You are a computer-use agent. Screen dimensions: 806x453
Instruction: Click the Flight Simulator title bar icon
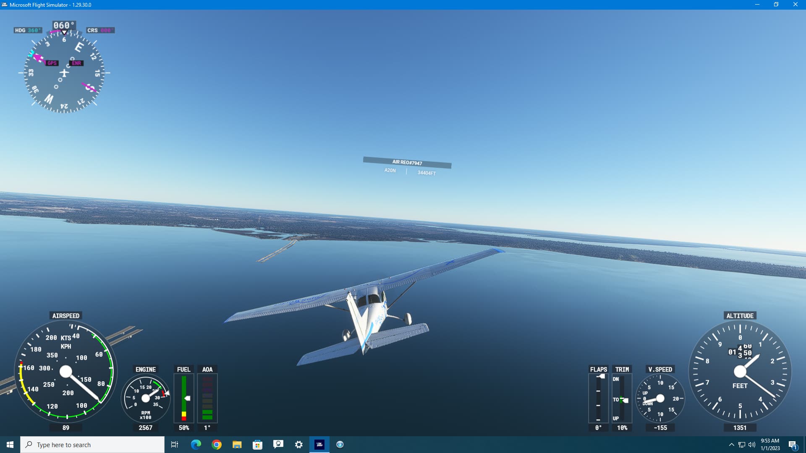point(5,5)
